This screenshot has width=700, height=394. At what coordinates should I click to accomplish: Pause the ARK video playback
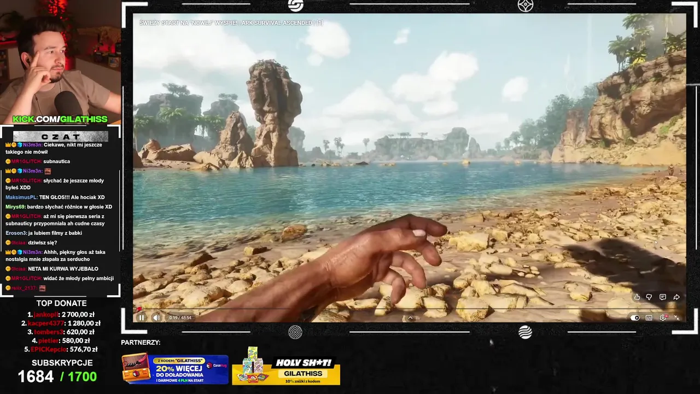point(142,317)
